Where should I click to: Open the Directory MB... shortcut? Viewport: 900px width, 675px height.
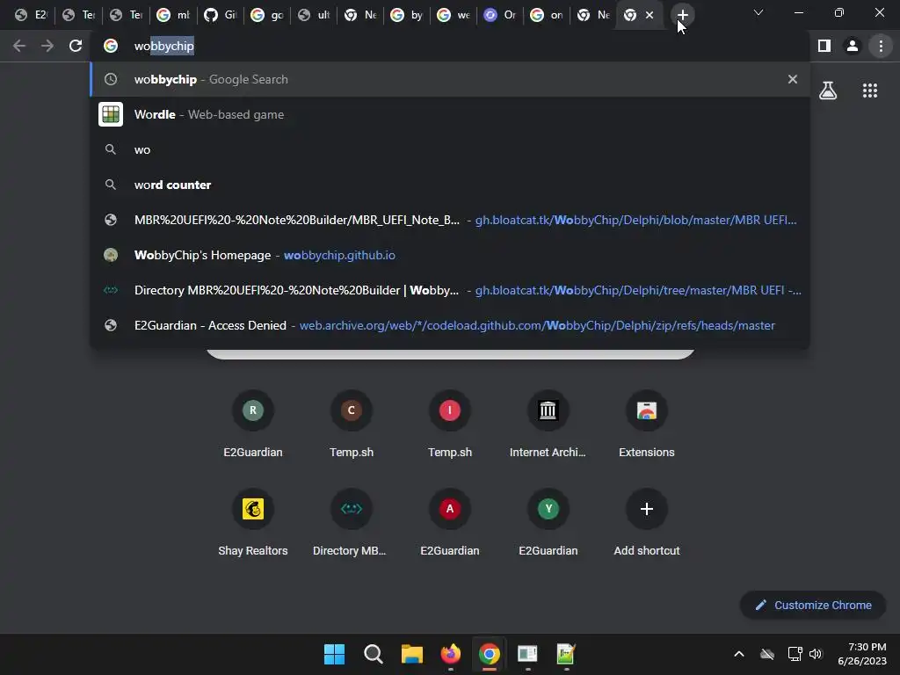pyautogui.click(x=352, y=523)
